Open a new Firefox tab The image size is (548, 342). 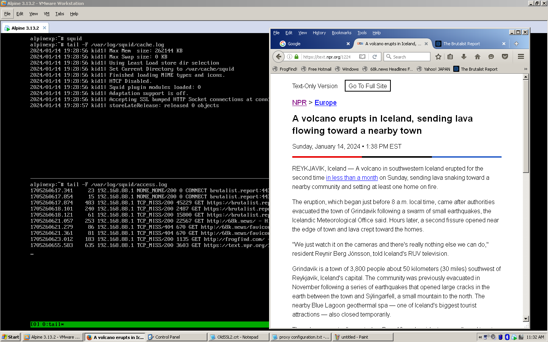(x=516, y=44)
